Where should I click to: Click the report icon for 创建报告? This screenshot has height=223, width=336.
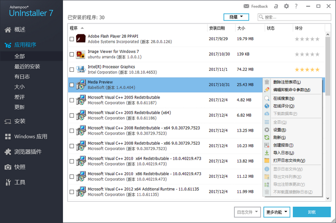(x=267, y=145)
